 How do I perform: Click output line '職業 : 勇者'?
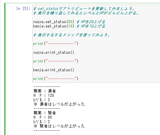pos(45,91)
